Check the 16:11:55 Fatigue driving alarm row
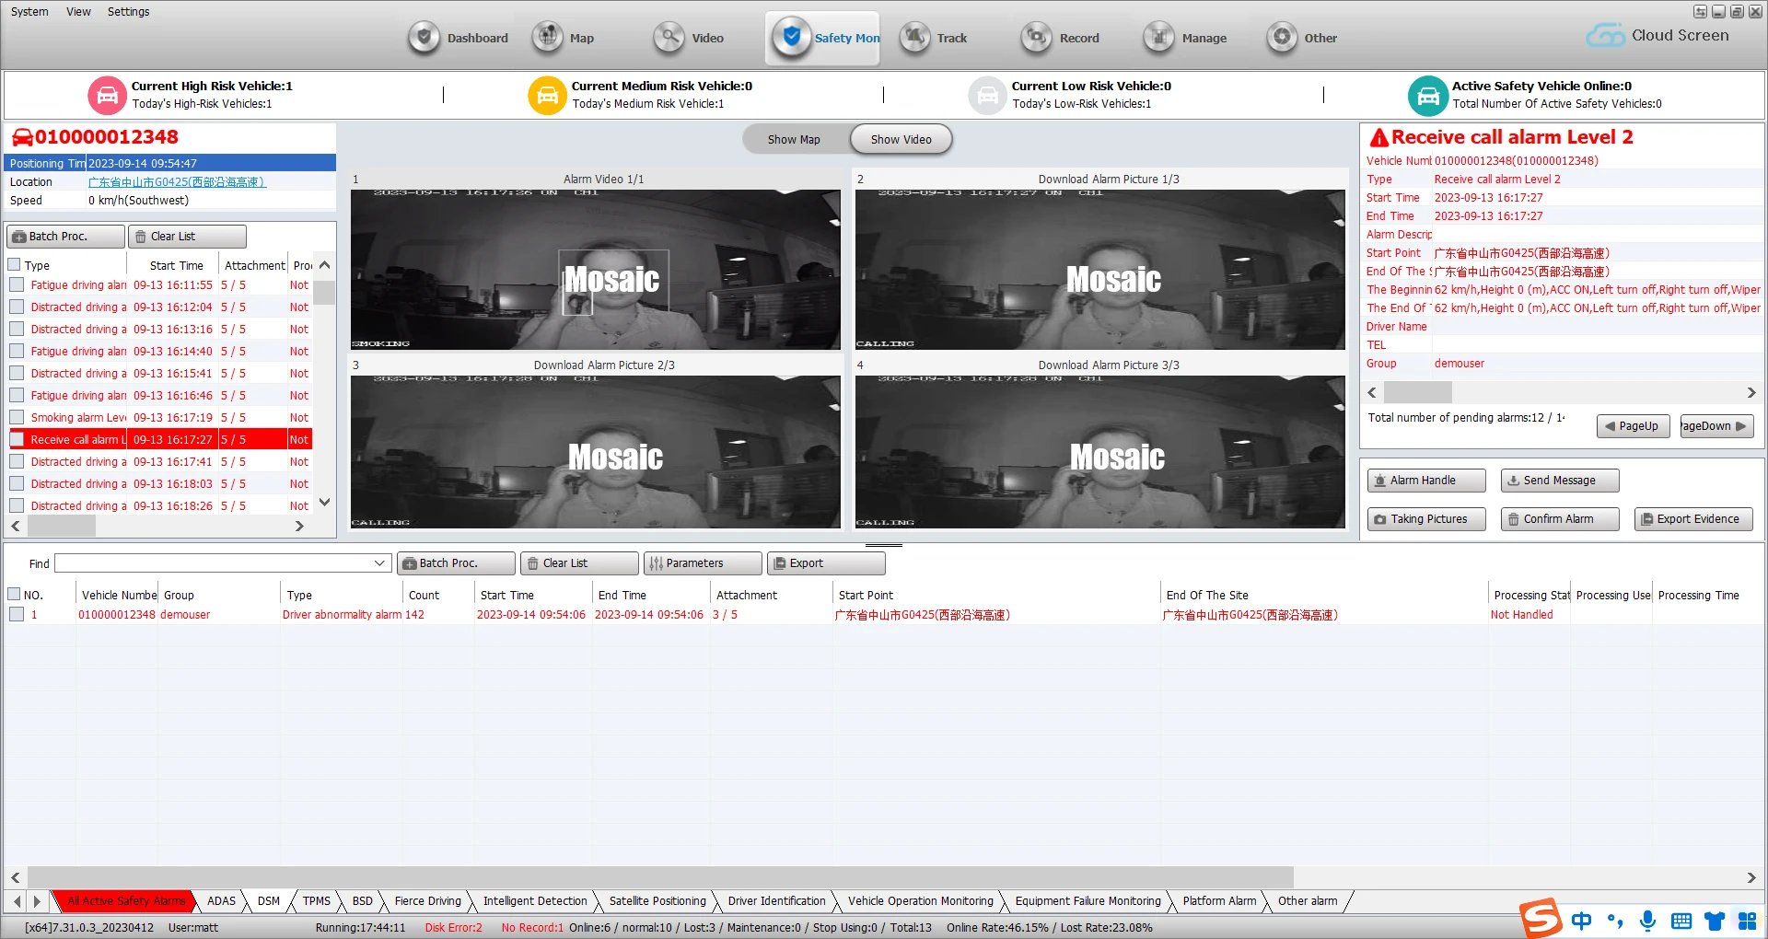1768x939 pixels. point(17,285)
